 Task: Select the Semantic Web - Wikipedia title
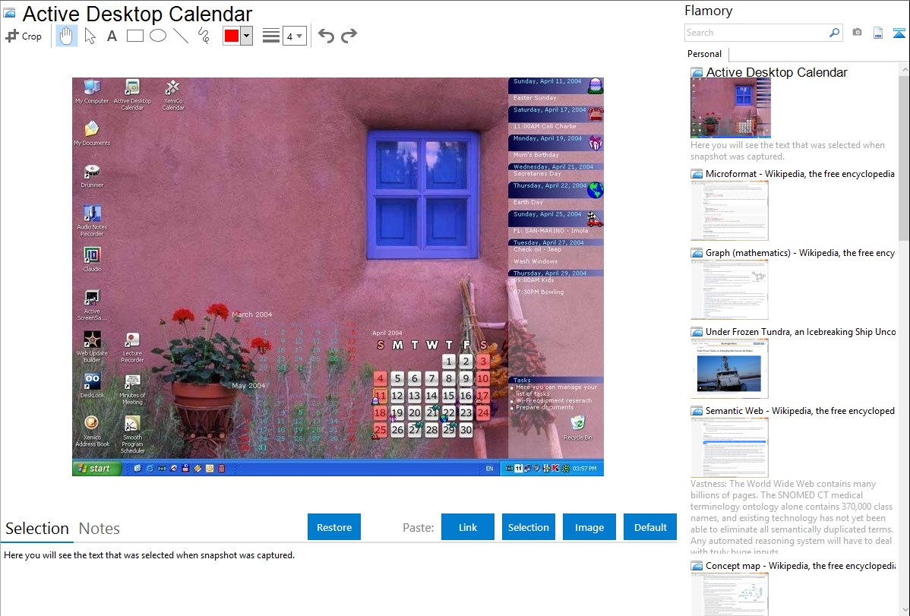(x=800, y=410)
